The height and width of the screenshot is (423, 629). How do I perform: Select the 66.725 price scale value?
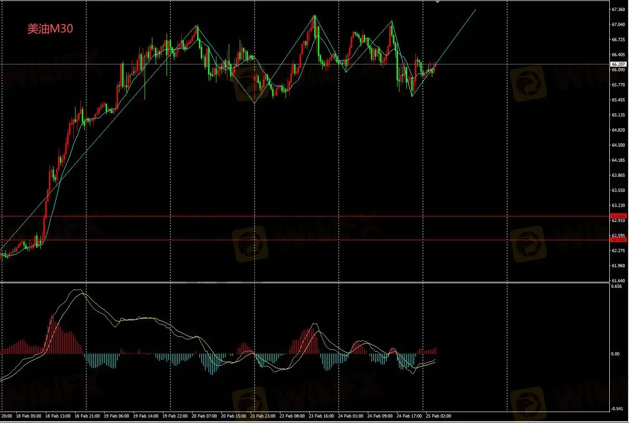(x=618, y=40)
